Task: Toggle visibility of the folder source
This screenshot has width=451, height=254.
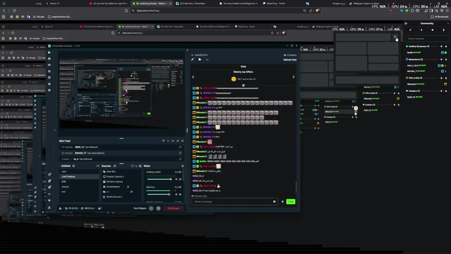Action: click(x=131, y=192)
